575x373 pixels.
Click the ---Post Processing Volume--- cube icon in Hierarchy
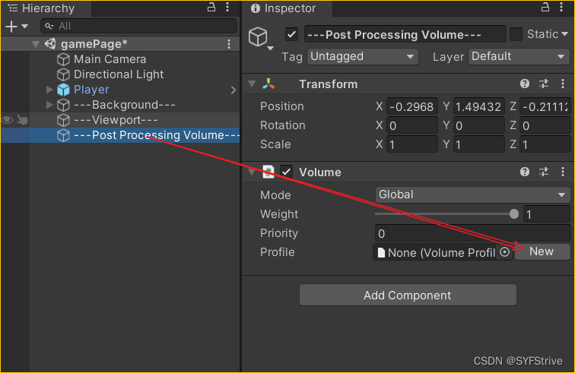tap(63, 135)
